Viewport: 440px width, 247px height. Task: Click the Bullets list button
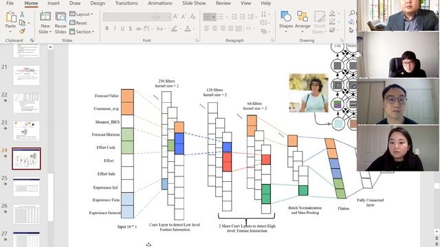pos(209,16)
